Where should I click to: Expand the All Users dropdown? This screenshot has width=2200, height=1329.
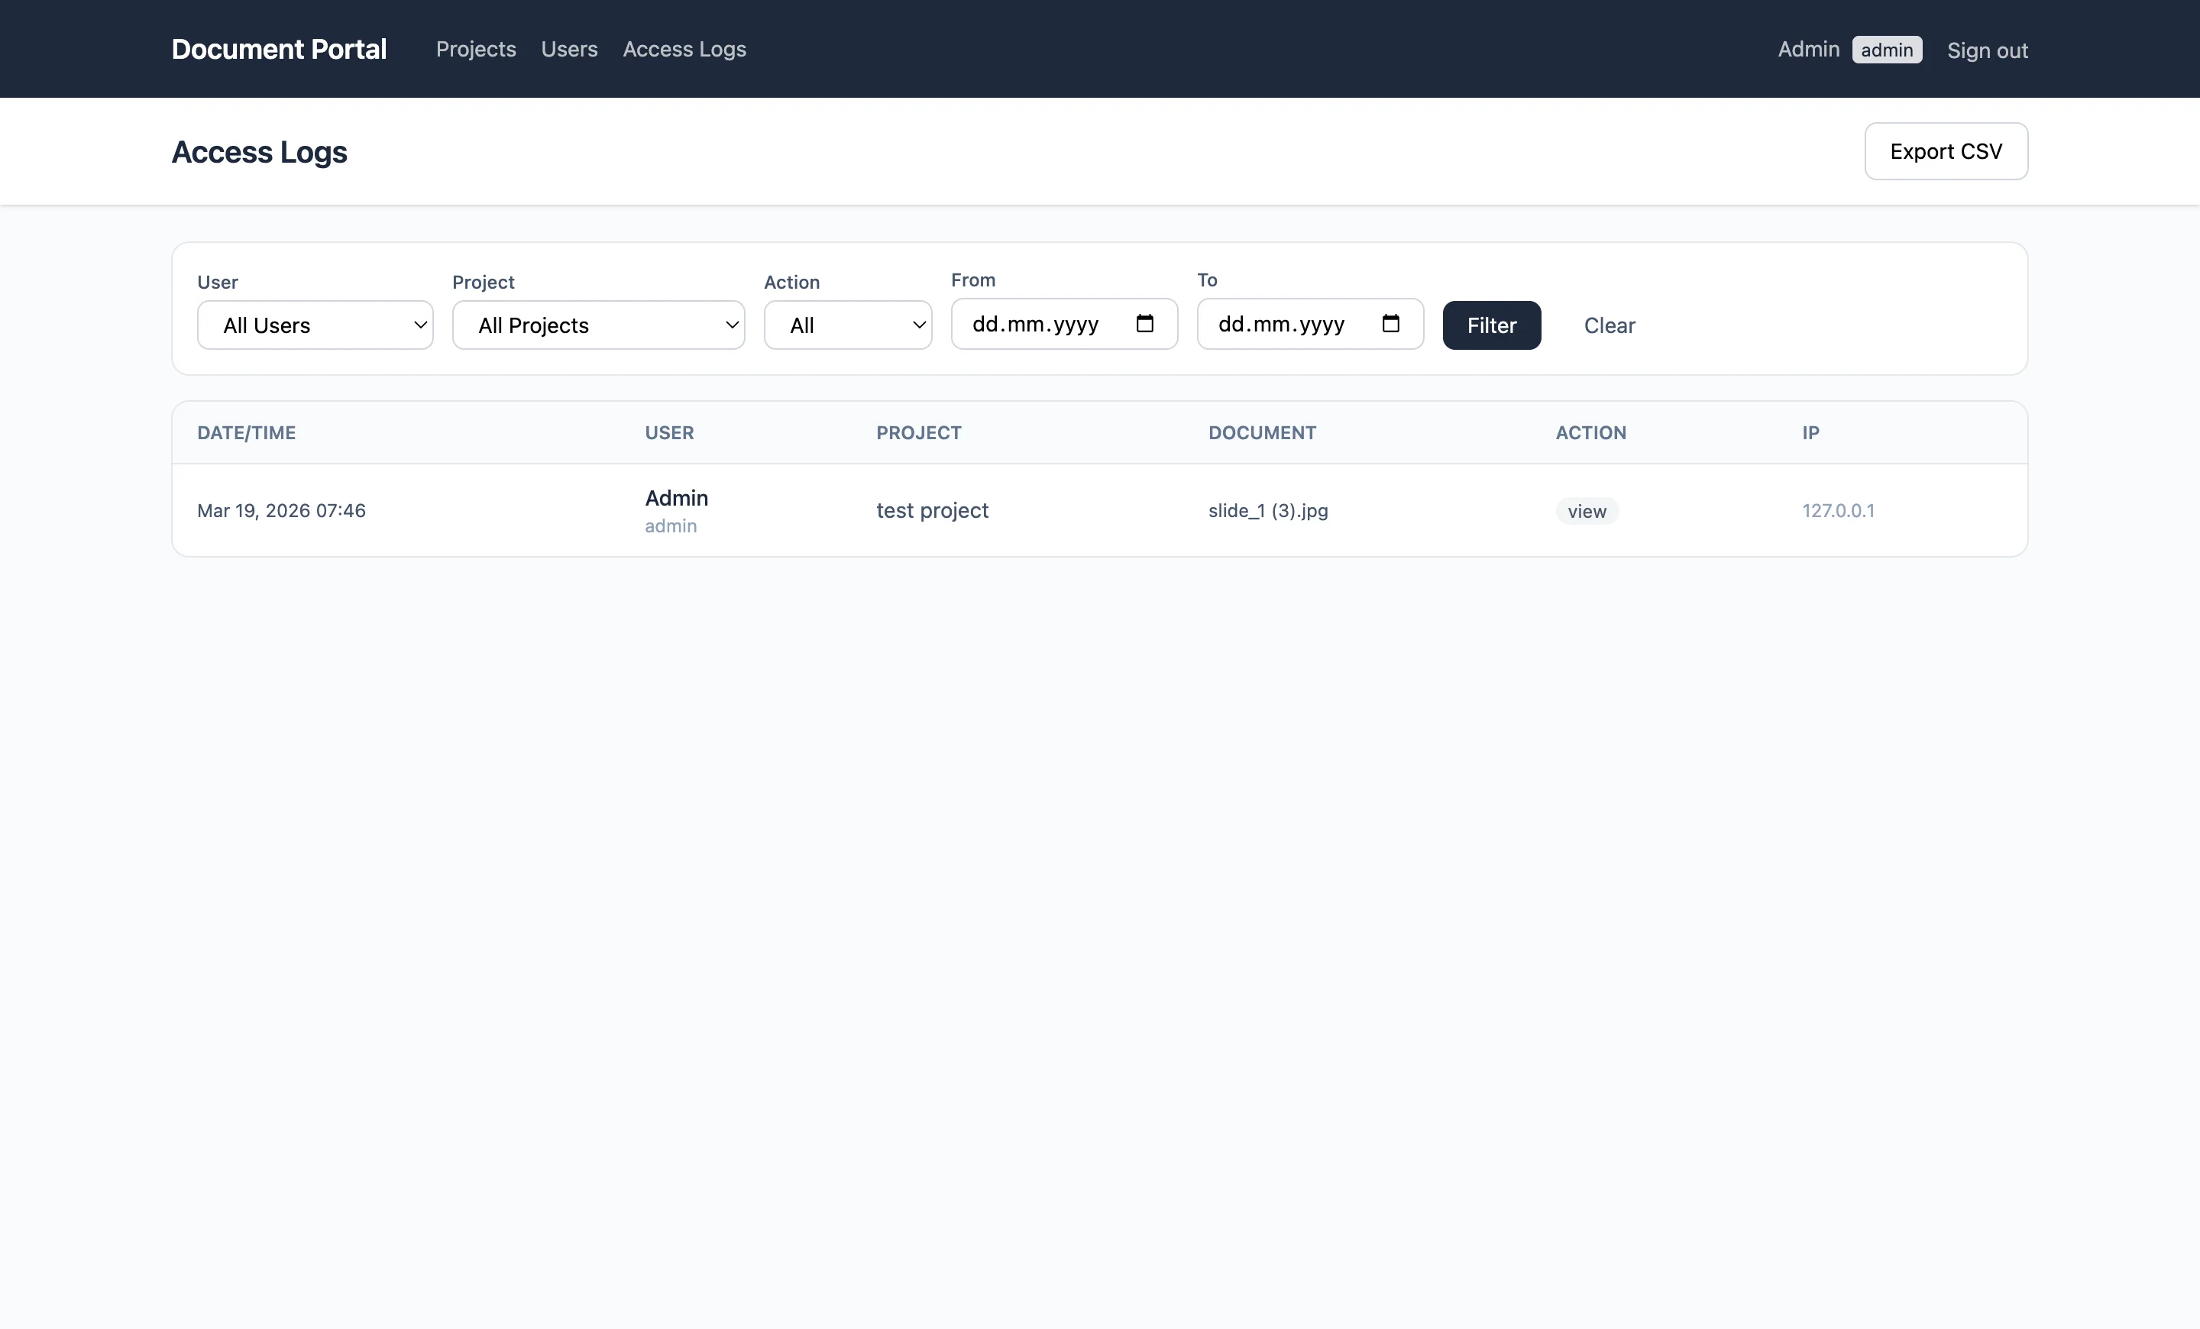(x=315, y=325)
